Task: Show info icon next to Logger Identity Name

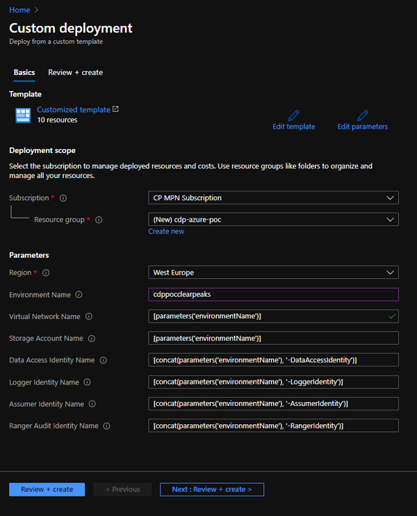Action: [87, 382]
